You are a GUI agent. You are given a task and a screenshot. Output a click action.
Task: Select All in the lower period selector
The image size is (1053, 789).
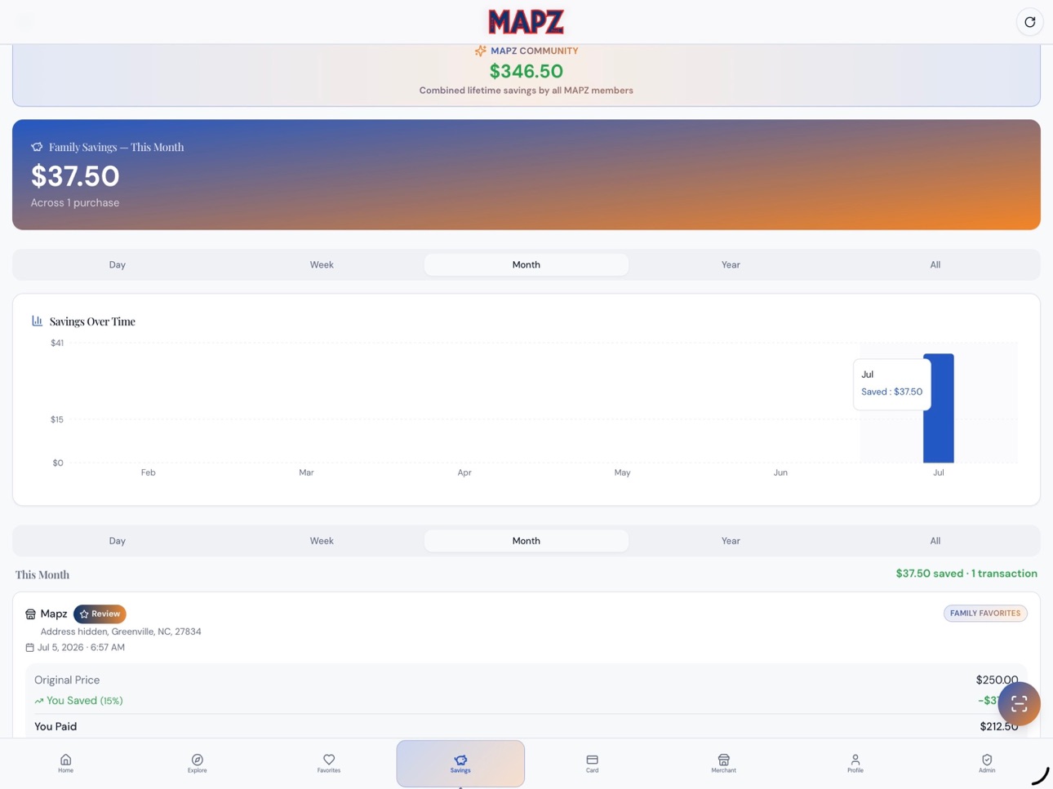pos(935,541)
